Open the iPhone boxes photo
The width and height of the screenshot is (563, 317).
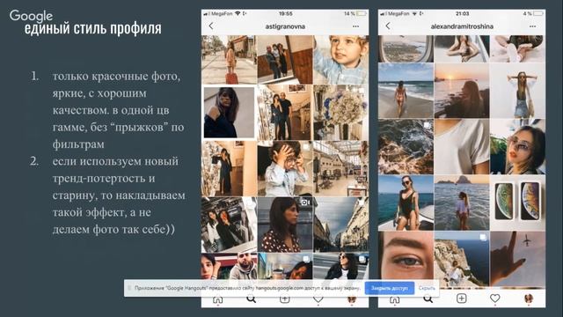(x=518, y=203)
